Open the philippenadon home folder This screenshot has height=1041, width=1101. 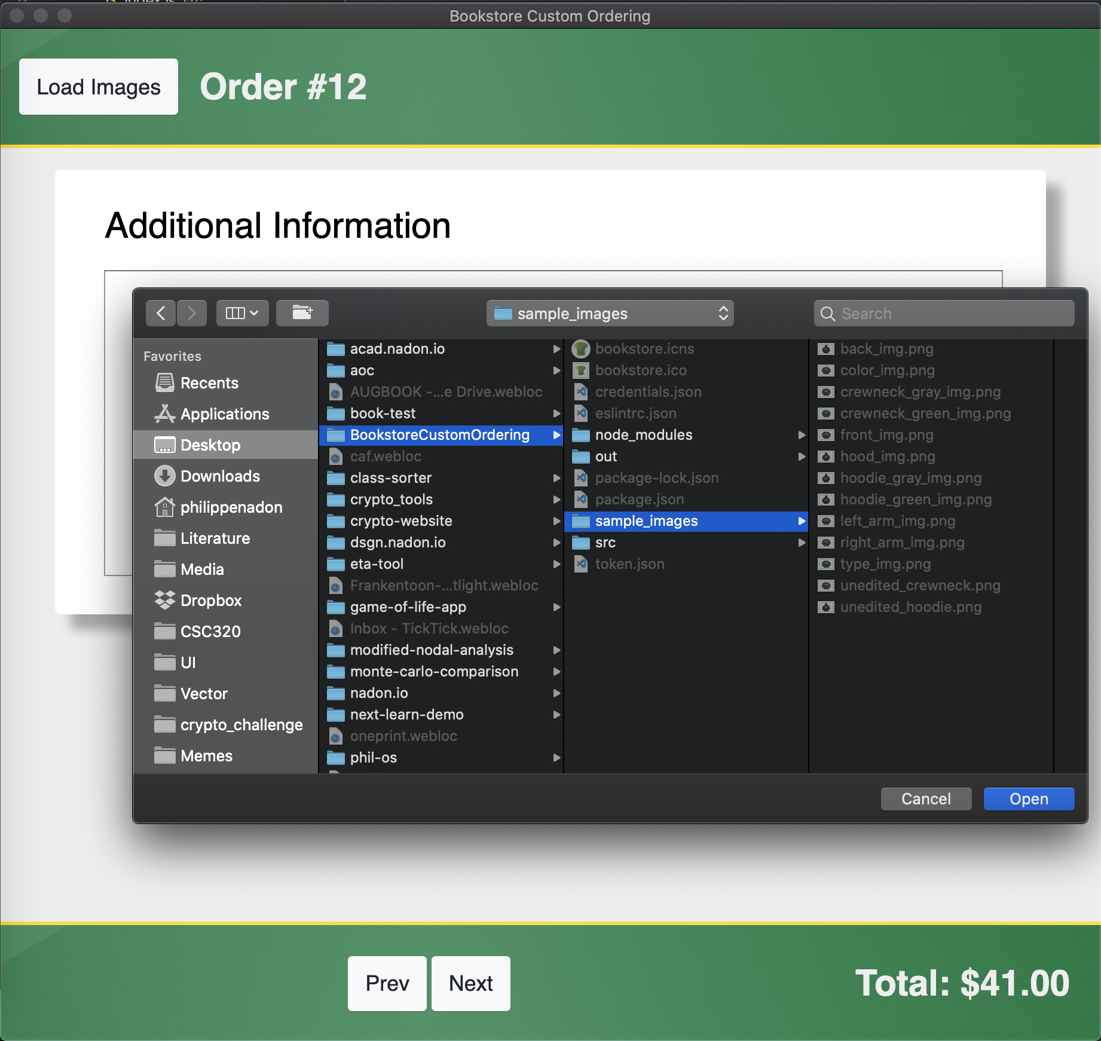click(231, 507)
